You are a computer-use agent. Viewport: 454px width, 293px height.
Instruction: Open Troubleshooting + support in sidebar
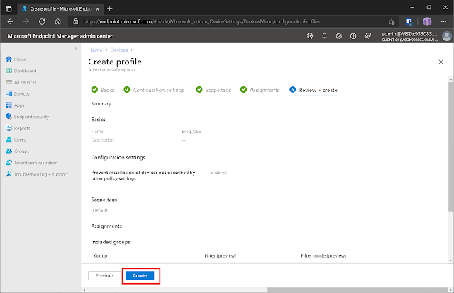pyautogui.click(x=37, y=174)
